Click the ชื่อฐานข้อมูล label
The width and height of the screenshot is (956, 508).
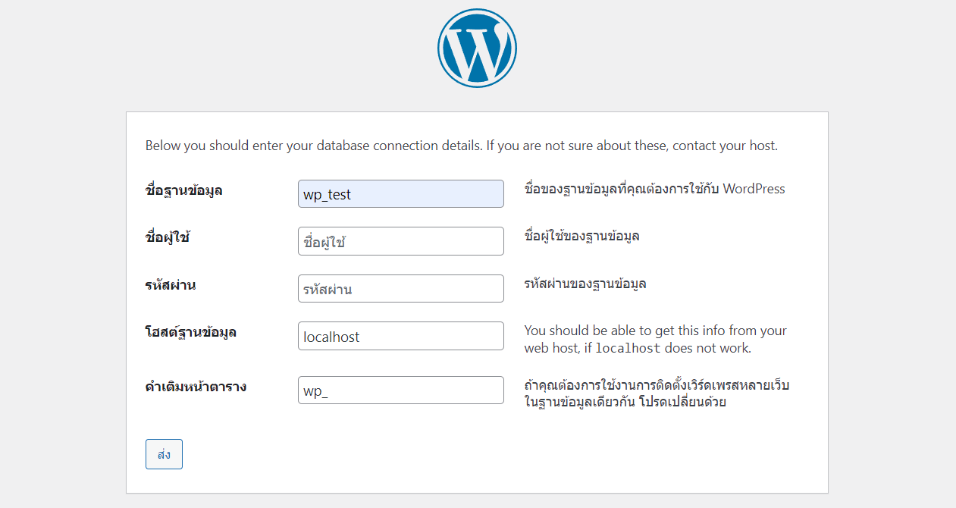(183, 190)
